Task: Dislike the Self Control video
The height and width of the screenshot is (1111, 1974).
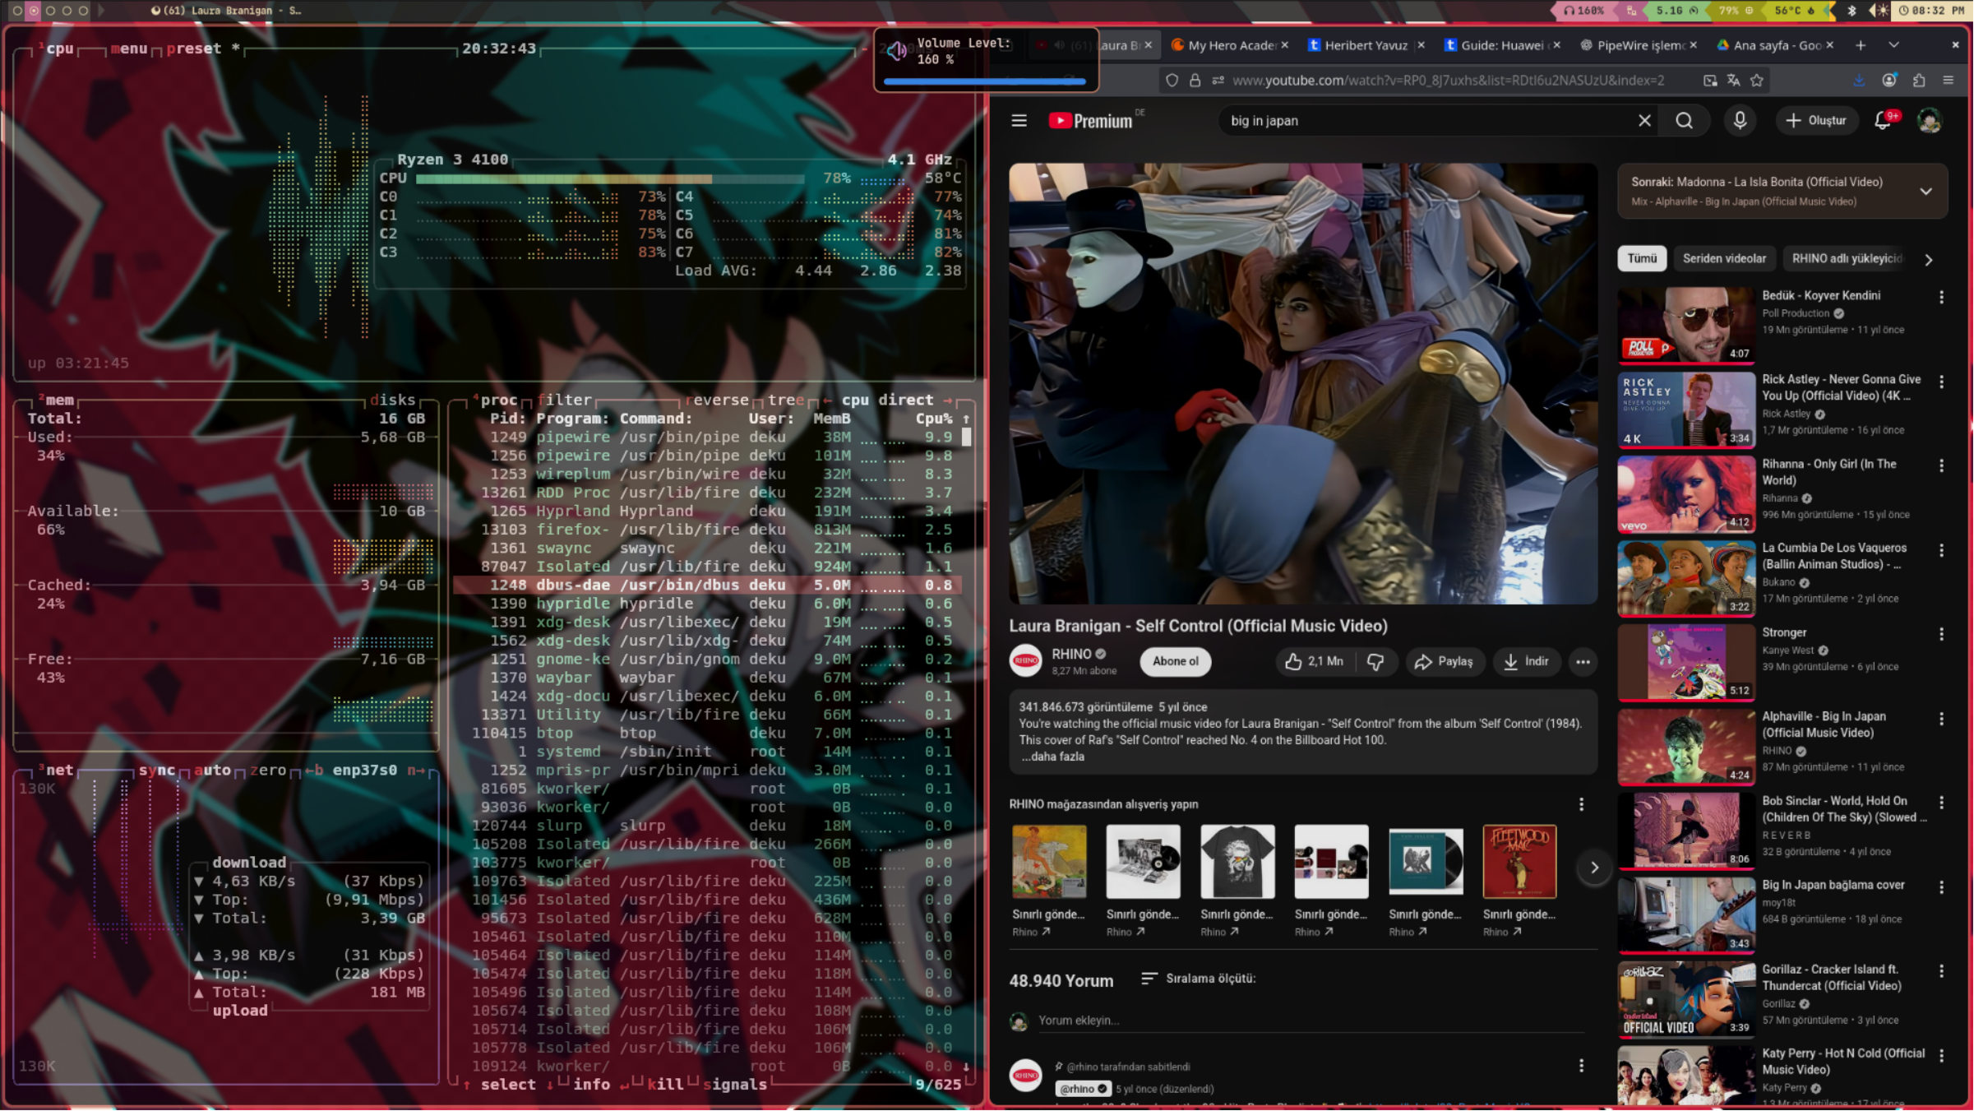Action: tap(1375, 661)
